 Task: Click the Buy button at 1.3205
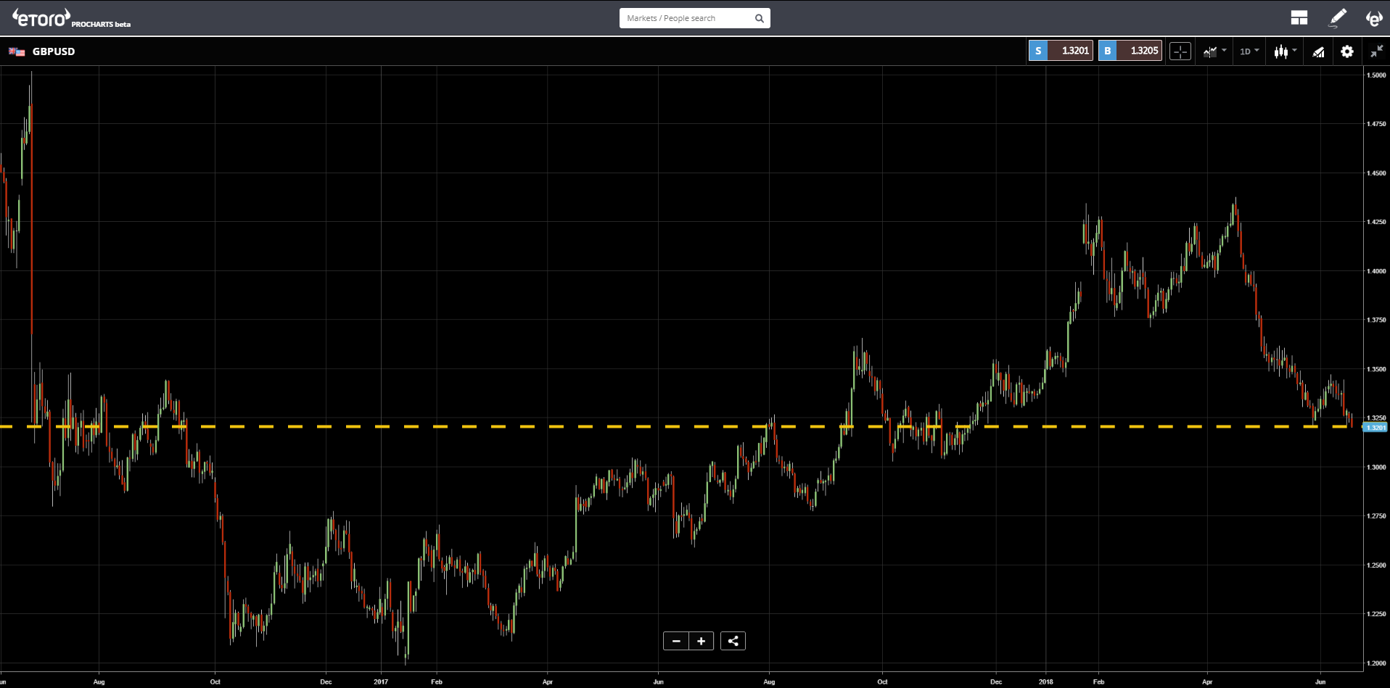[x=1130, y=51]
